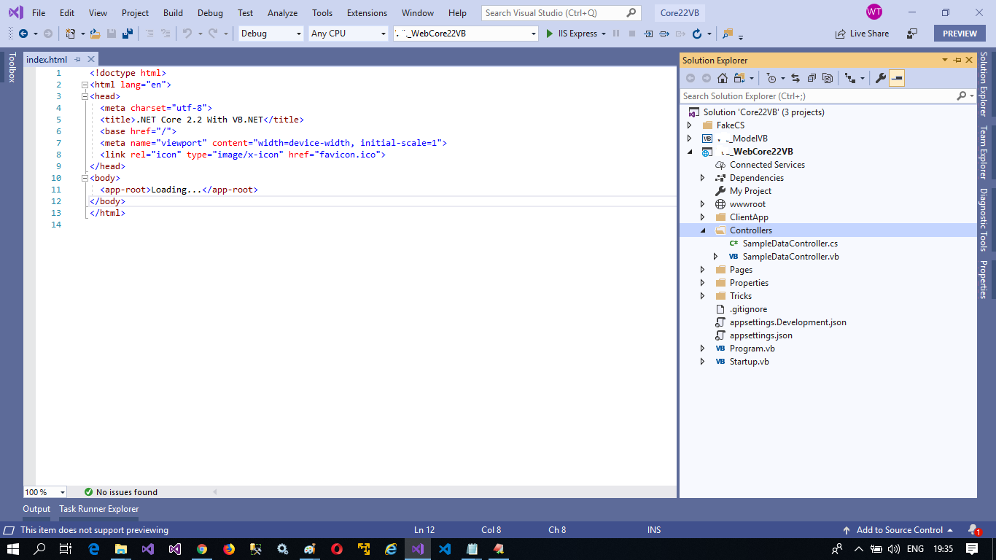The height and width of the screenshot is (560, 996).
Task: Switch to Task Runner Explorer tab
Action: coord(98,509)
